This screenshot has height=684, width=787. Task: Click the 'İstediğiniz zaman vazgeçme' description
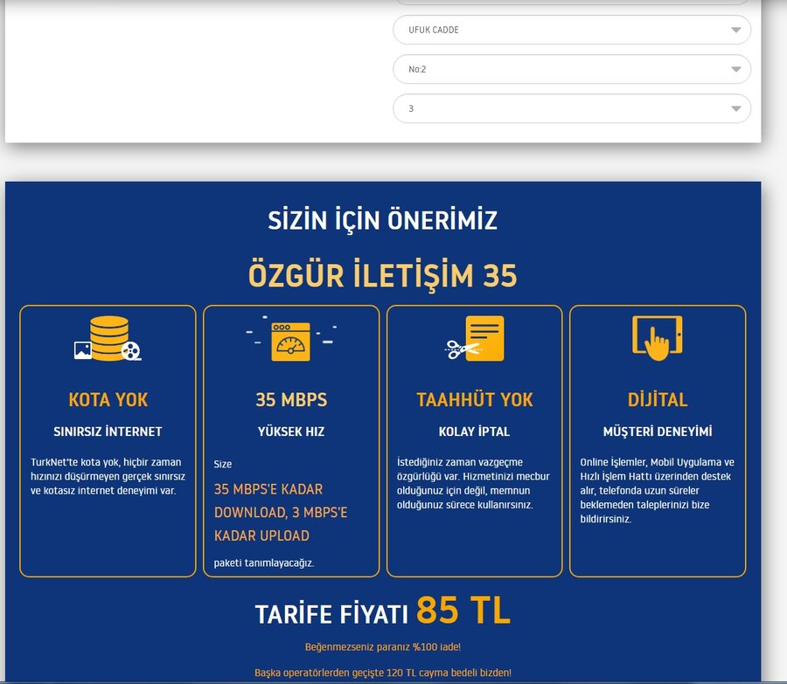(x=473, y=483)
